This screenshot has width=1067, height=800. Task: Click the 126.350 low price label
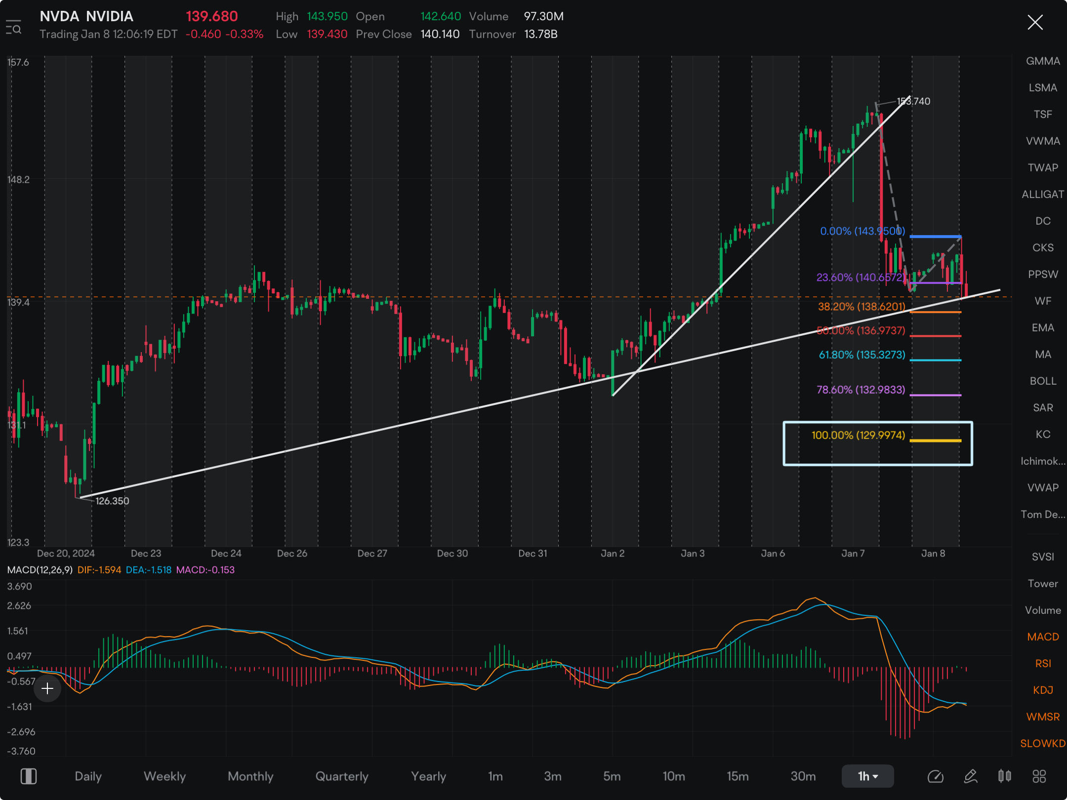click(x=112, y=501)
